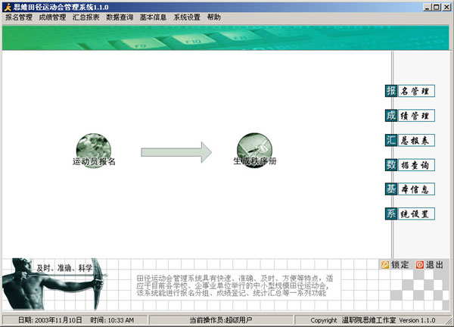Open the 成绩管理 menu

click(x=53, y=17)
